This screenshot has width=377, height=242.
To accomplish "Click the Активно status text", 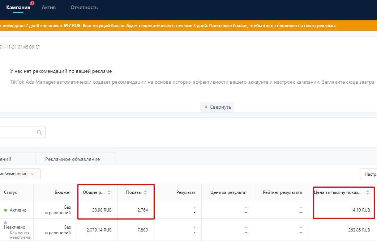I will click(x=18, y=210).
